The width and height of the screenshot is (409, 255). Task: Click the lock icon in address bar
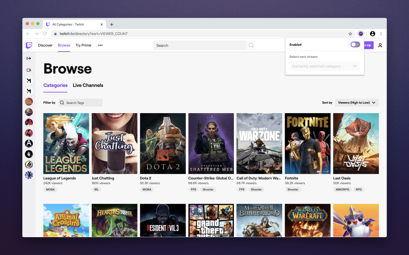(55, 34)
